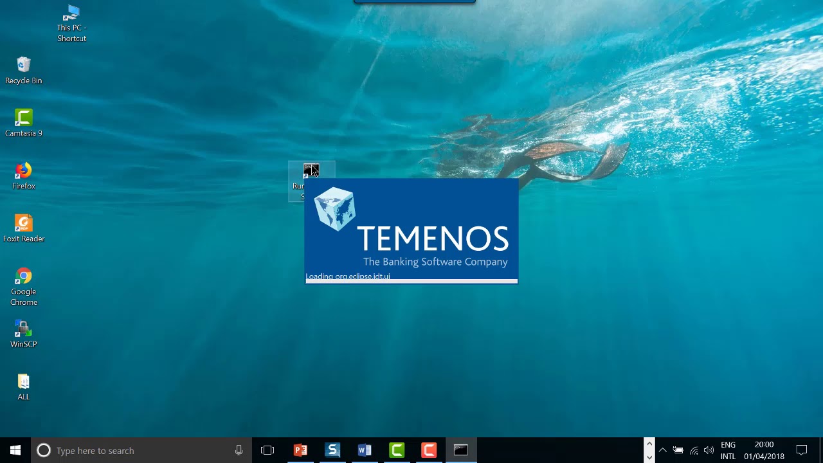Open the Wi-Fi network flyout
The height and width of the screenshot is (463, 823).
(694, 450)
